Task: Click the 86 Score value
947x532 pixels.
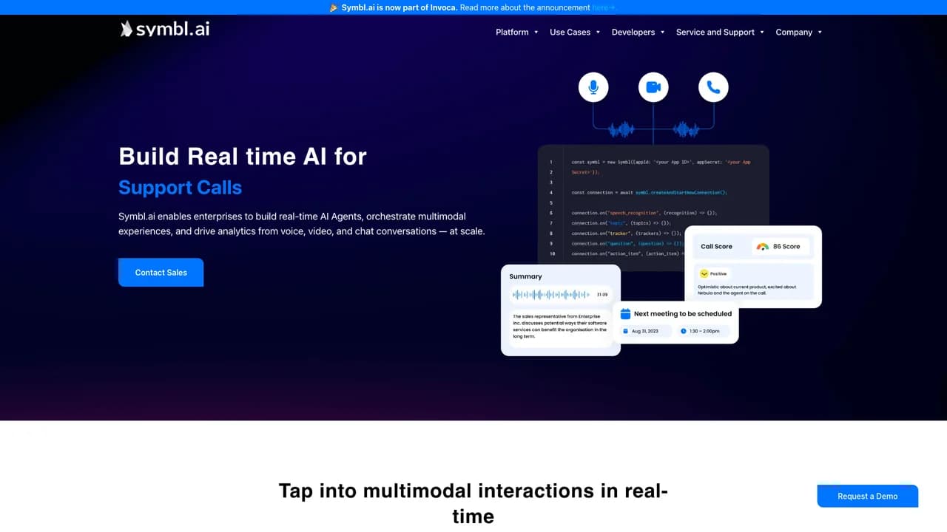Action: click(x=786, y=247)
